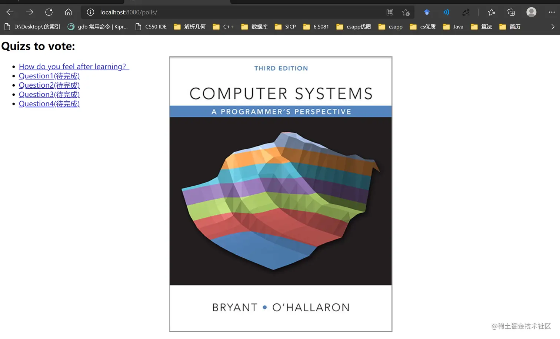Open the Question3(待完成) link

49,94
